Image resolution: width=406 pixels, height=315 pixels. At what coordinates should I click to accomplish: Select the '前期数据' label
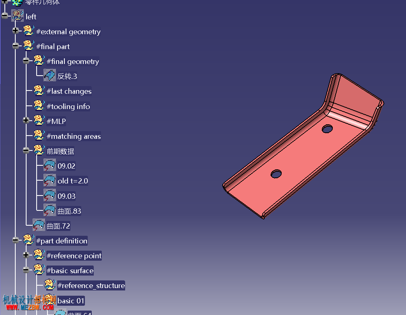60,151
